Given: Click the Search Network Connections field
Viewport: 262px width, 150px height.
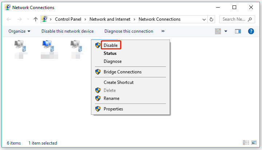Looking at the screenshot, I should (237, 19).
